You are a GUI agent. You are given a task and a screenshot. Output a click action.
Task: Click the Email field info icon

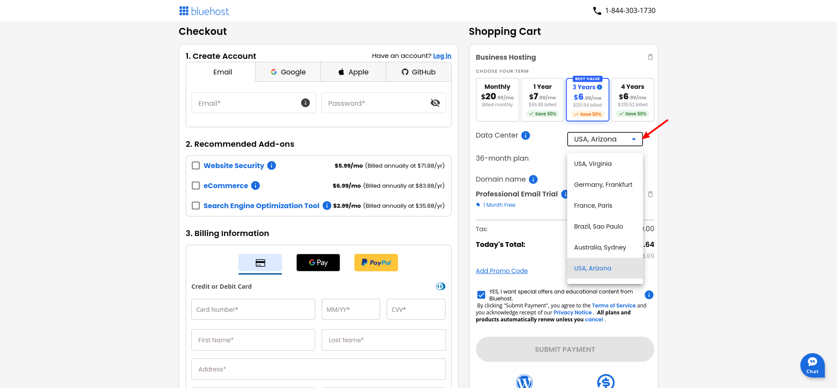pyautogui.click(x=306, y=103)
